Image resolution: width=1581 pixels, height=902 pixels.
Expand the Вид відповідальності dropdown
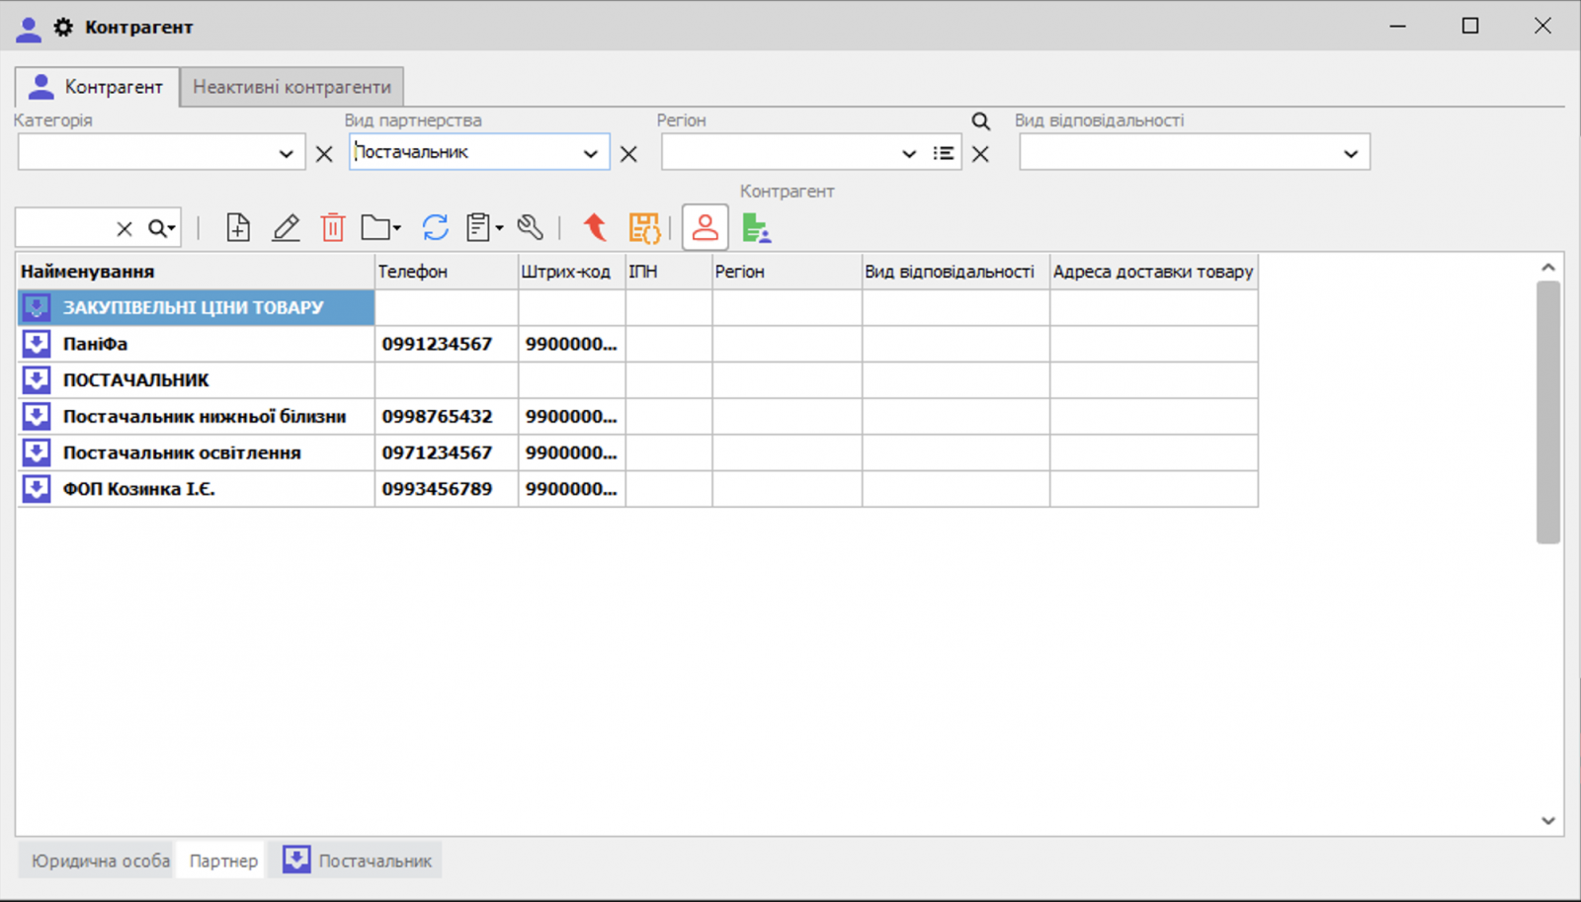(x=1350, y=153)
